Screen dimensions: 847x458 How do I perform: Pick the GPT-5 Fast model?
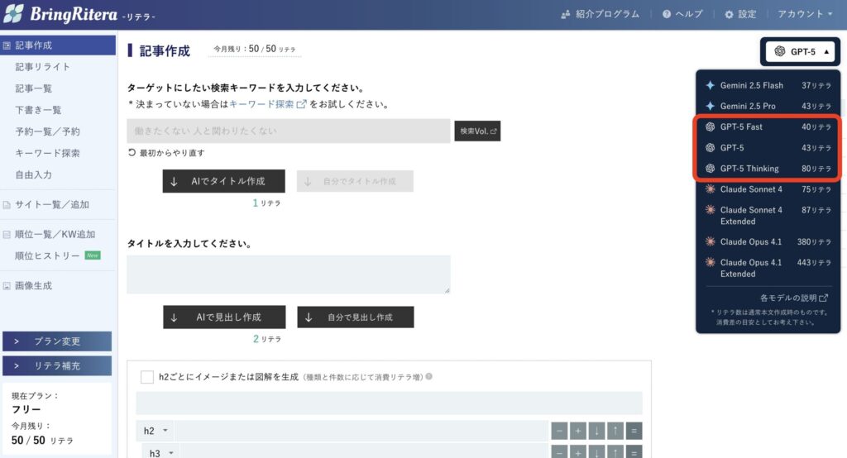coord(768,127)
